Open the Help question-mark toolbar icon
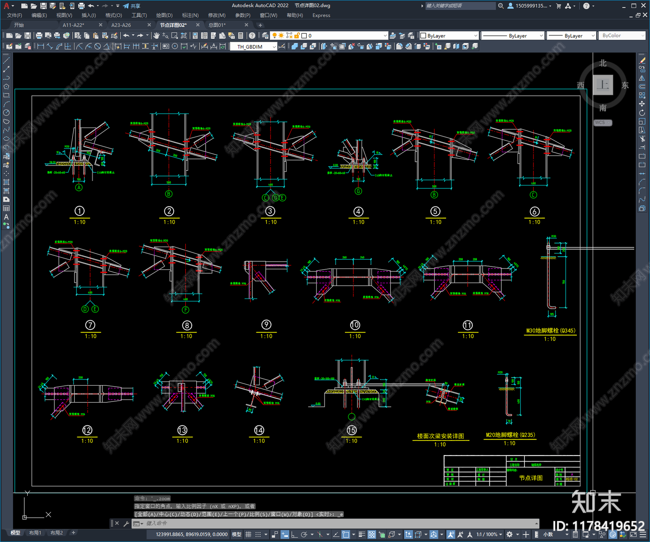 pos(252,36)
